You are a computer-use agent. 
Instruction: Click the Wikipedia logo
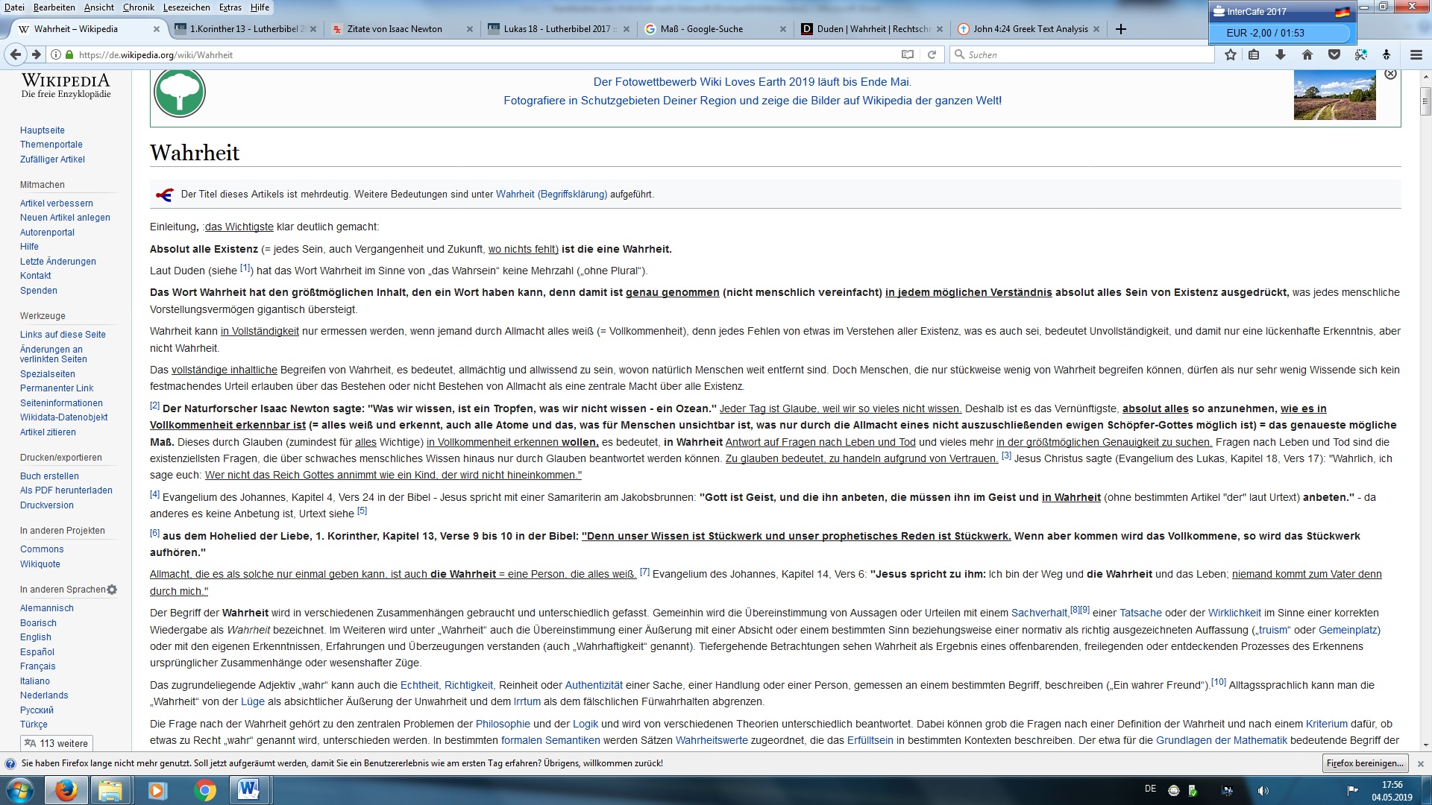tap(66, 86)
